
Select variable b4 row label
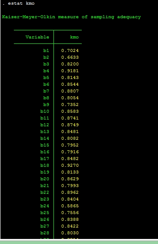[x=46, y=71]
